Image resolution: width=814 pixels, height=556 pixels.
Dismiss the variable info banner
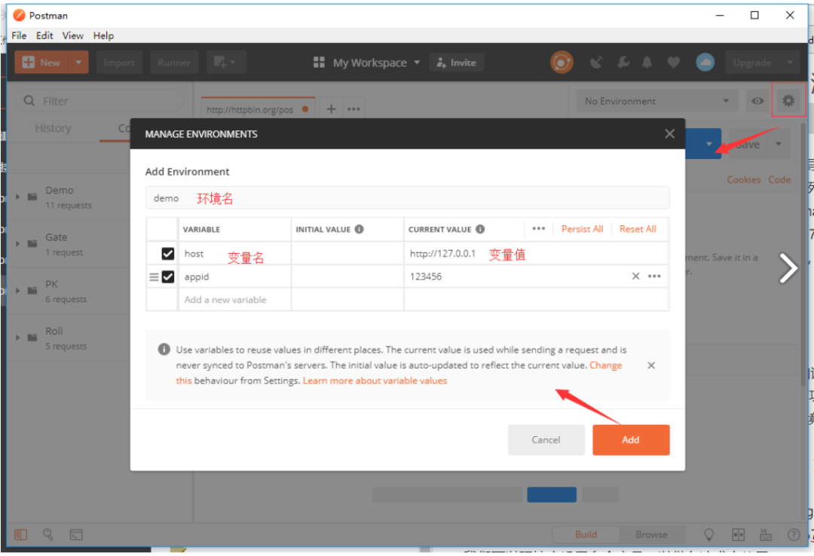651,365
